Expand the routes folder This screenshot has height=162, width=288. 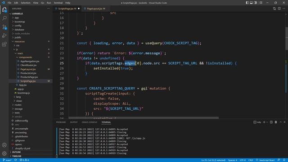pos(18,105)
